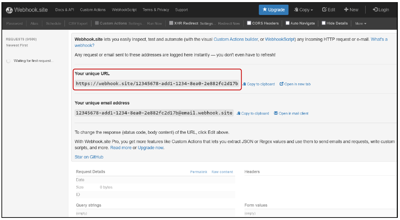The width and height of the screenshot is (400, 220).
Task: Click Redirect Now in toolbar
Action: [x=229, y=23]
